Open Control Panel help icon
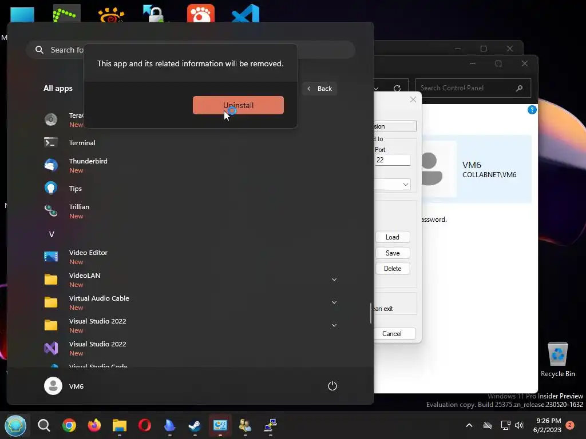This screenshot has width=586, height=439. (532, 110)
